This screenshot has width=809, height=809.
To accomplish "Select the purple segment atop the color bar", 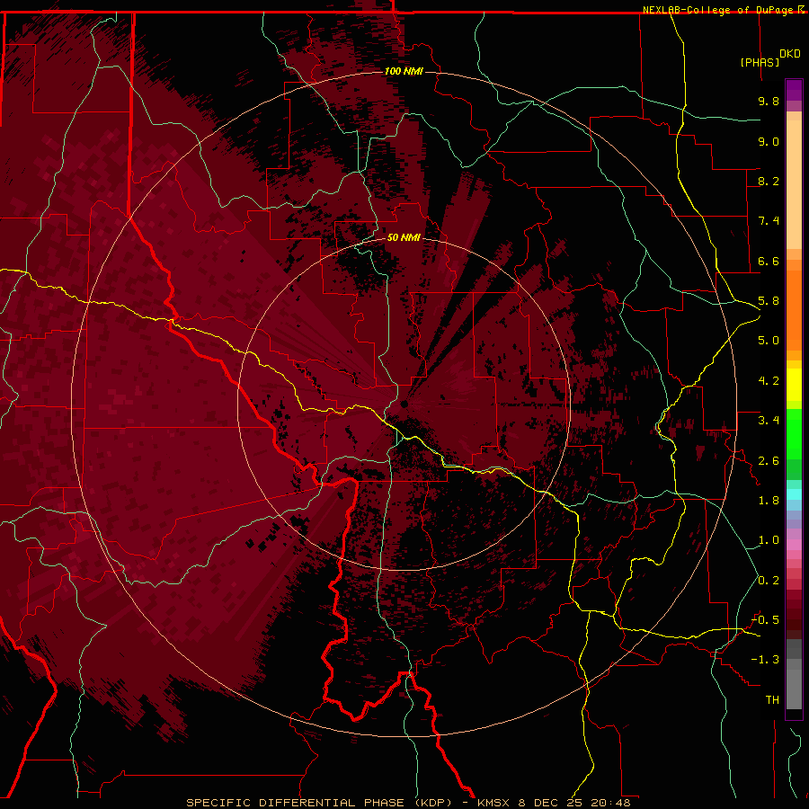I will [794, 90].
